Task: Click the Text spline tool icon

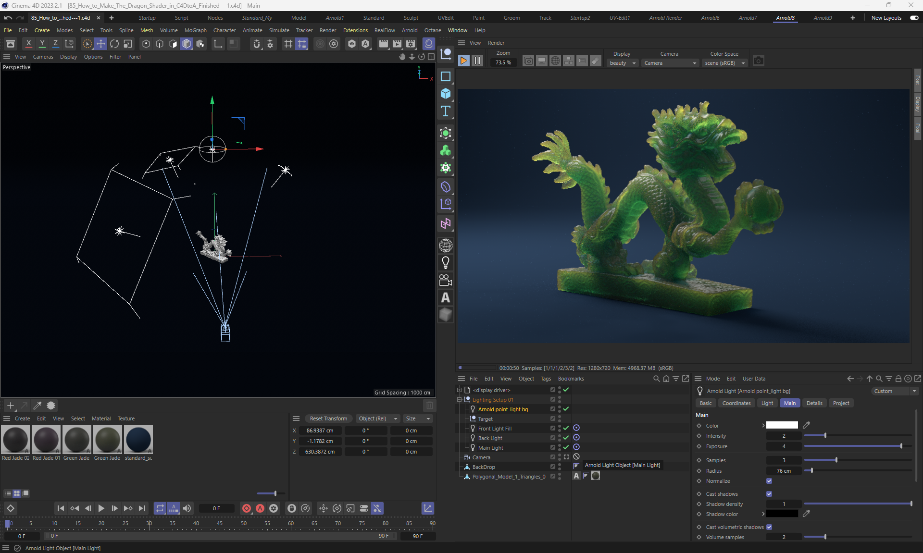Action: coord(446,111)
